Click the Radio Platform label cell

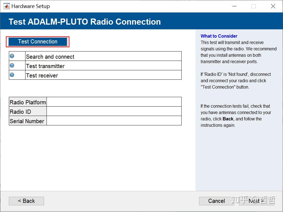click(x=28, y=102)
